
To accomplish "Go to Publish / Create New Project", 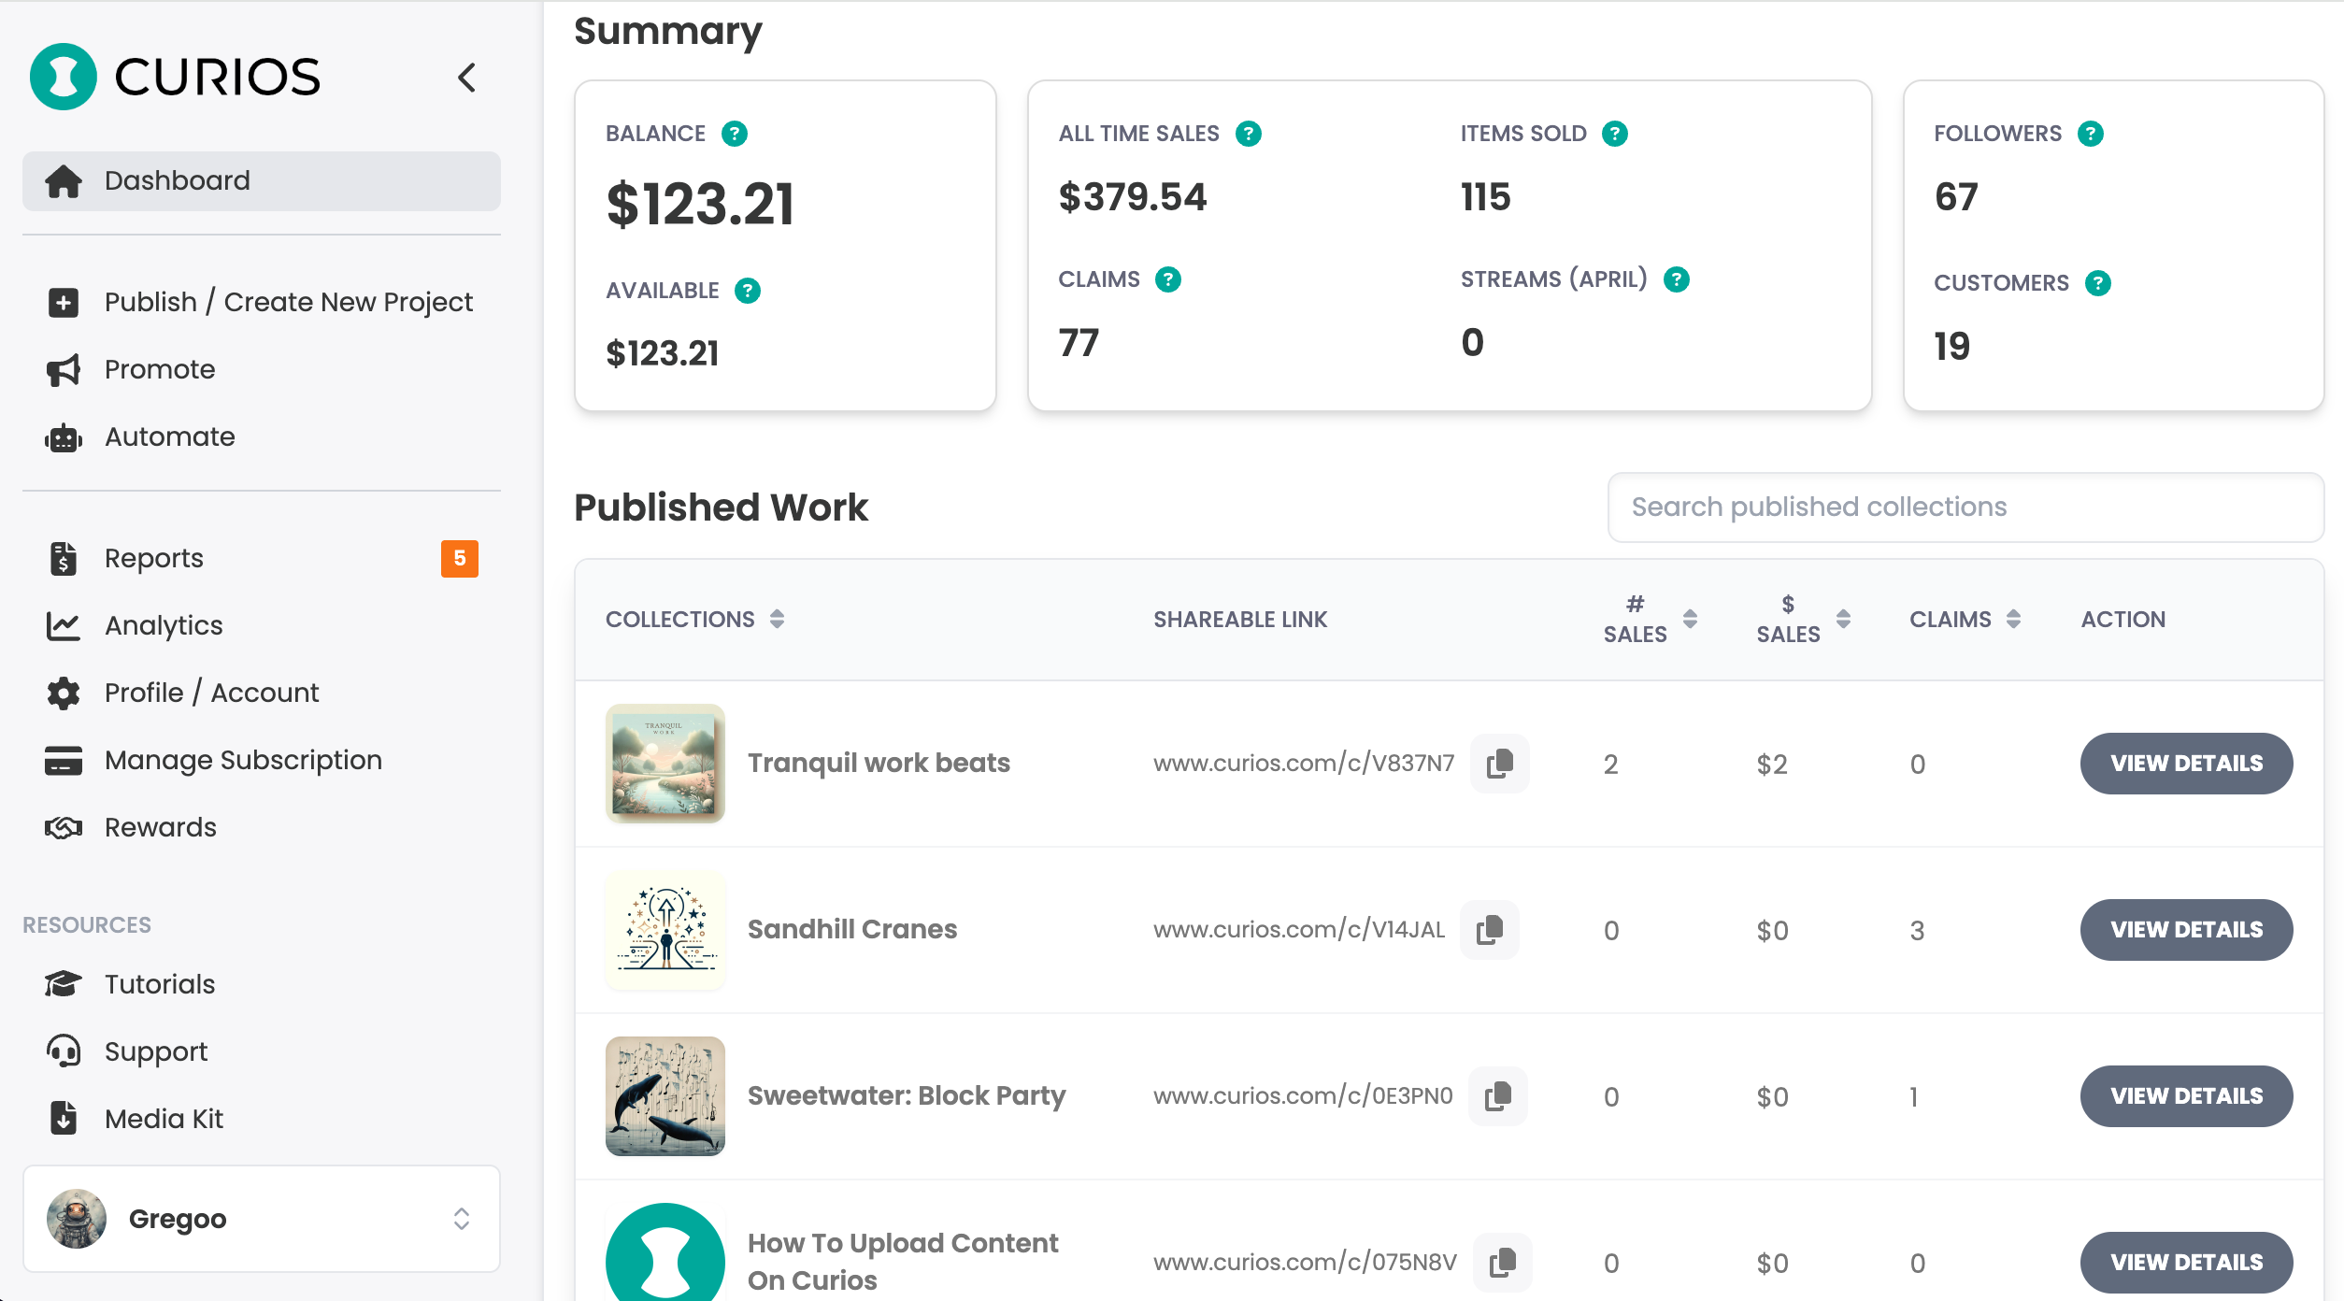I will pos(288,302).
